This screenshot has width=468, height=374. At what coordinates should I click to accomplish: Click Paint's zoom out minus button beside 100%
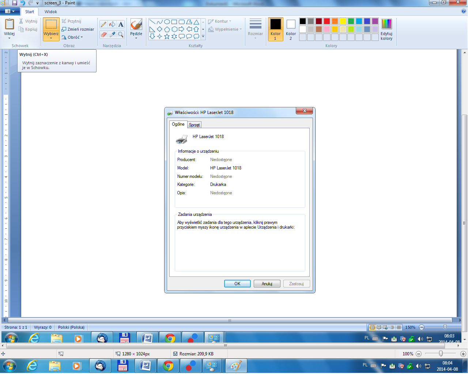[x=419, y=354]
